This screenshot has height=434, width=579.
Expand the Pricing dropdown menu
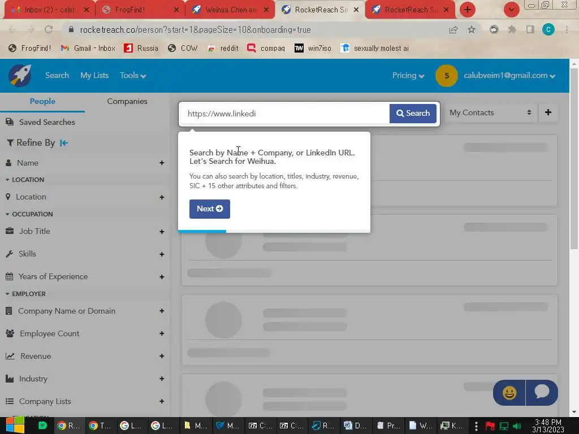pyautogui.click(x=408, y=75)
